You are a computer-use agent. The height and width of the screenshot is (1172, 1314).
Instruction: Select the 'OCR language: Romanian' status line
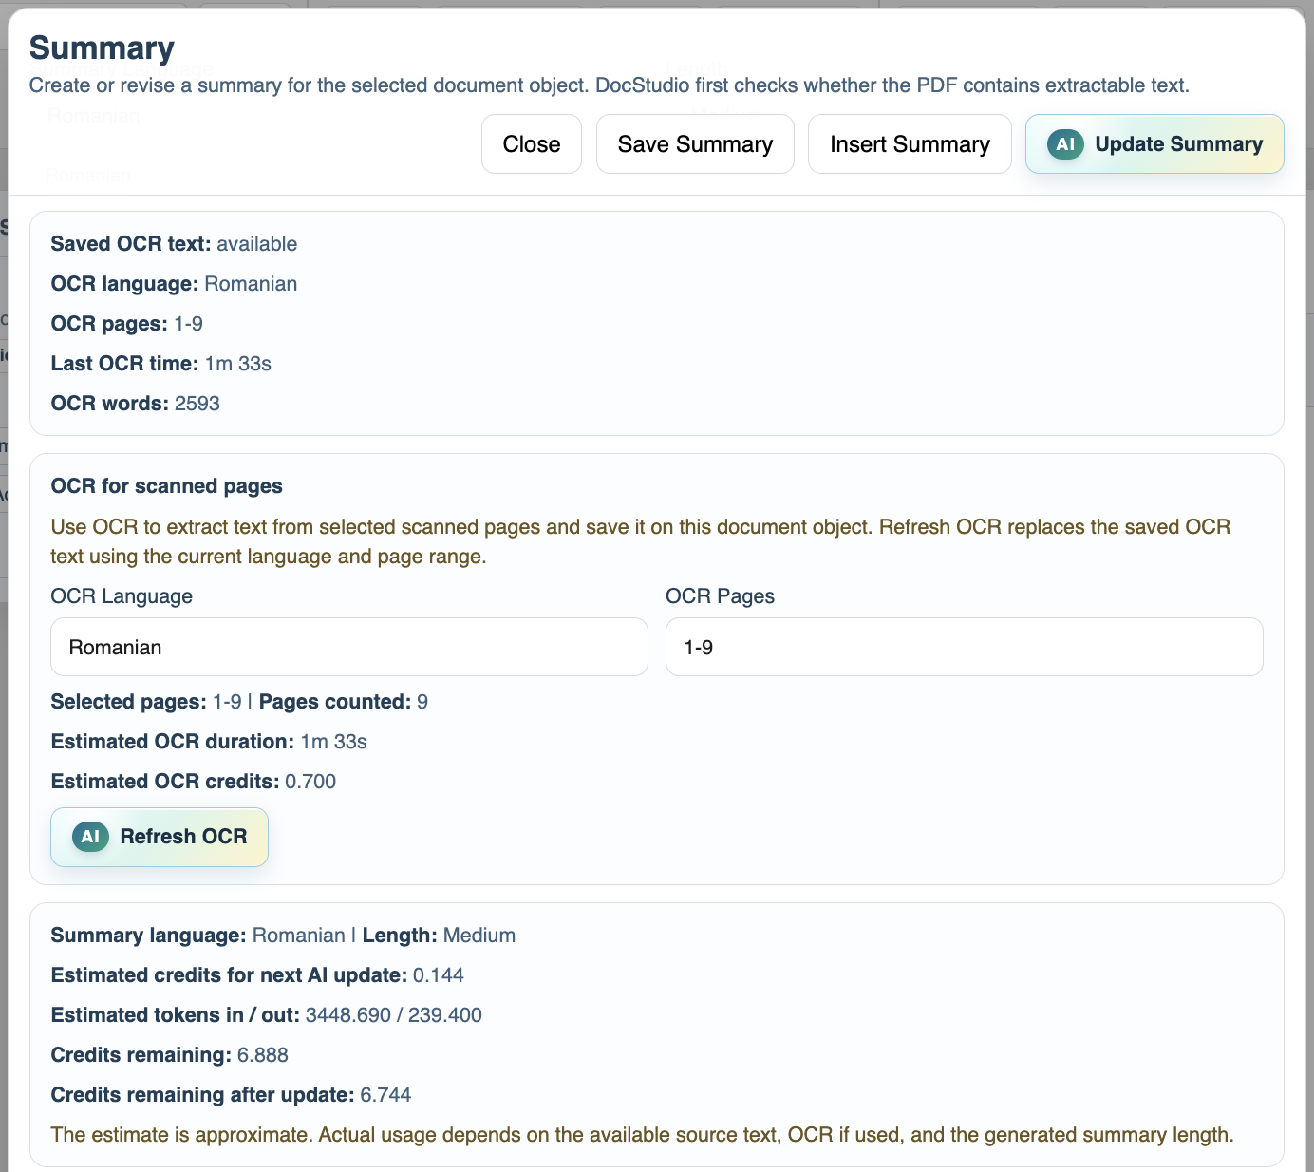point(174,284)
